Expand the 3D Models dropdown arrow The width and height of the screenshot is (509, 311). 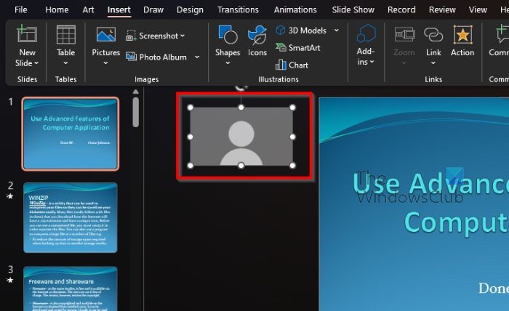pos(337,31)
